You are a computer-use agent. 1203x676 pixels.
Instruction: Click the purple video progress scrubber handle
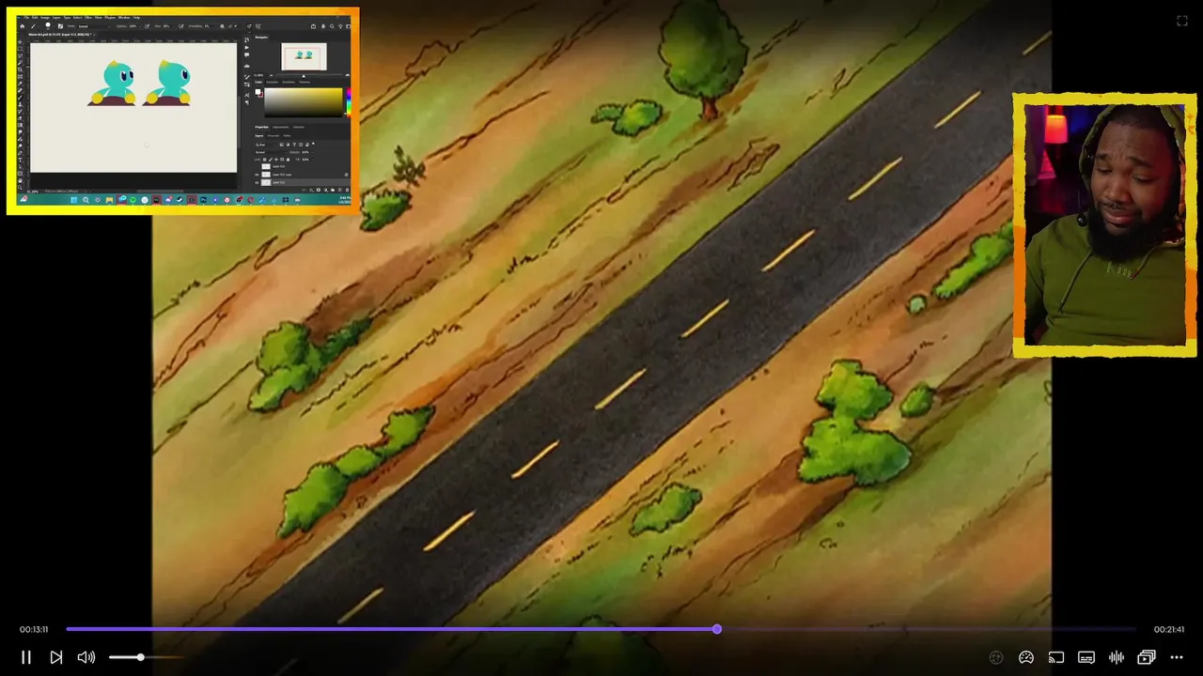click(x=717, y=629)
